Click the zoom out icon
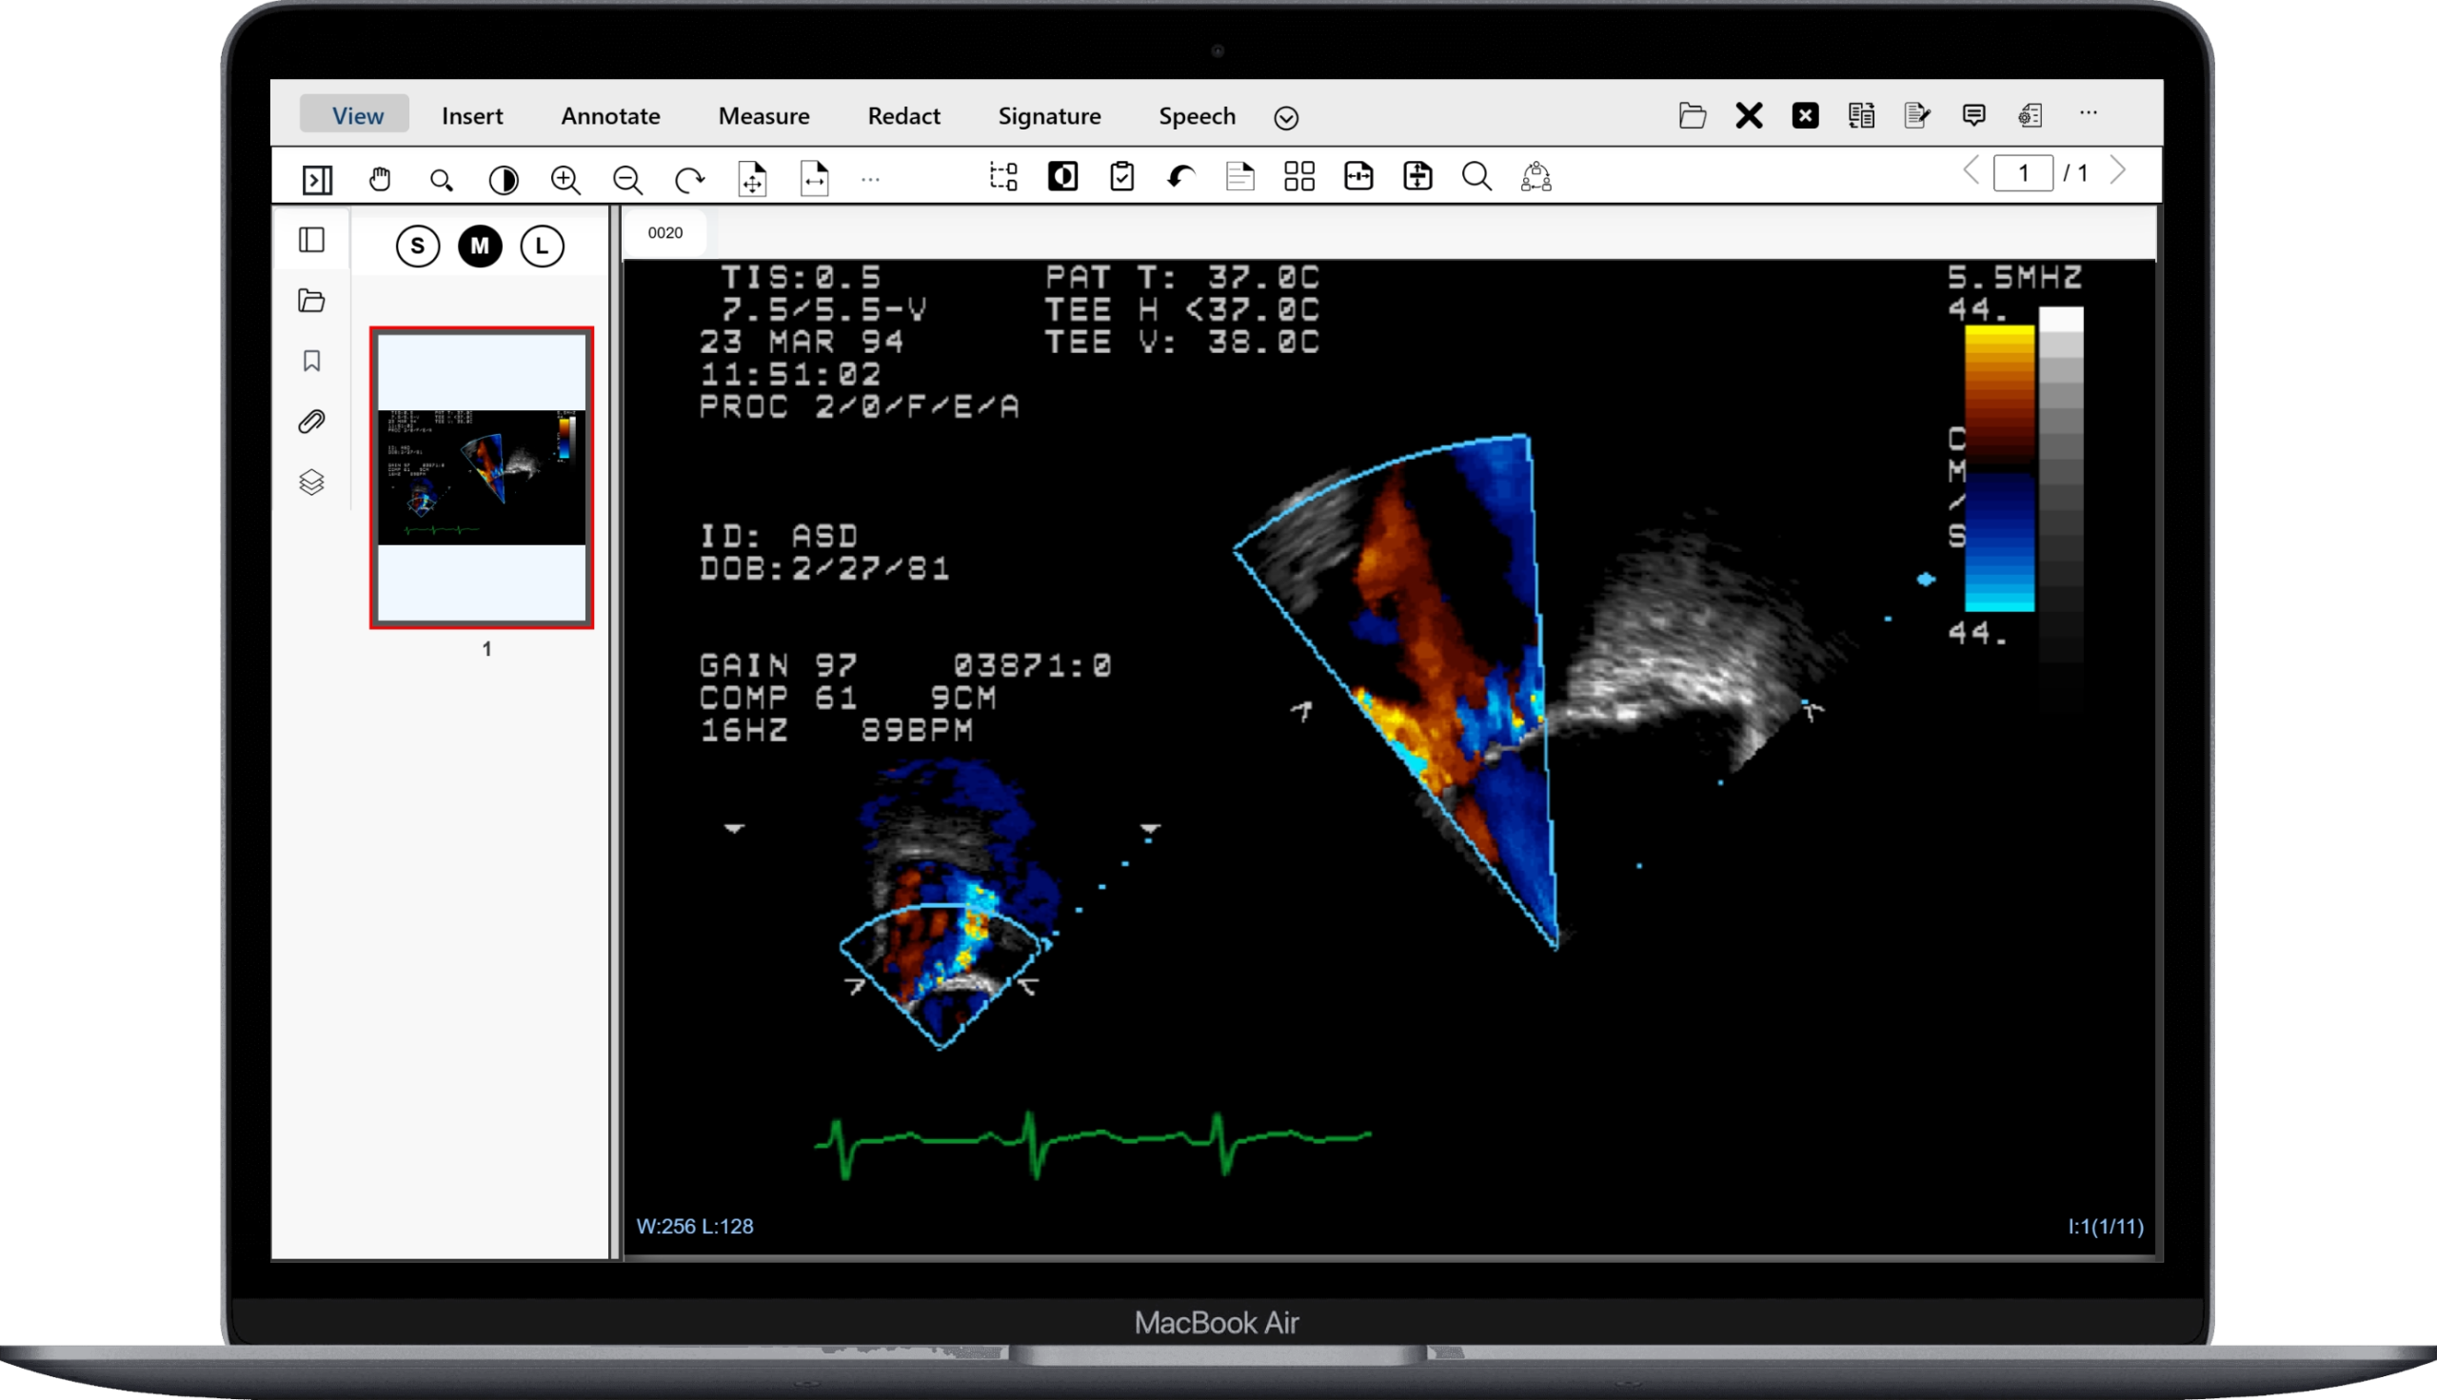The height and width of the screenshot is (1400, 2437). [x=627, y=179]
